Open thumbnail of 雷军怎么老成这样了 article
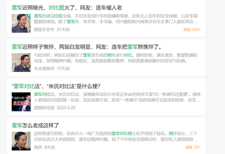Image resolution: width=225 pixels, height=154 pixels. (21, 141)
